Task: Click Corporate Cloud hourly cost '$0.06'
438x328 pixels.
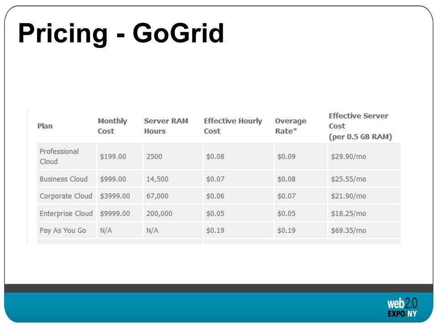Action: [x=238, y=196]
